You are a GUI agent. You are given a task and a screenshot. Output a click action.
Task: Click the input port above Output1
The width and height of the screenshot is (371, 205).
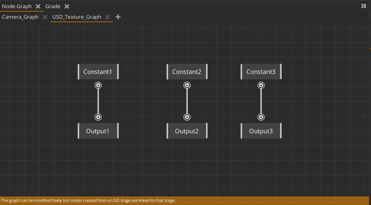98,117
